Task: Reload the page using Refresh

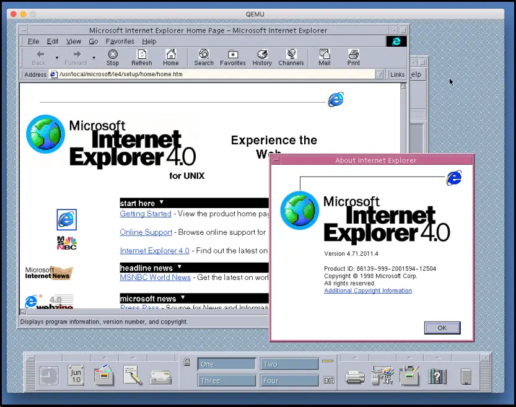Action: point(142,58)
